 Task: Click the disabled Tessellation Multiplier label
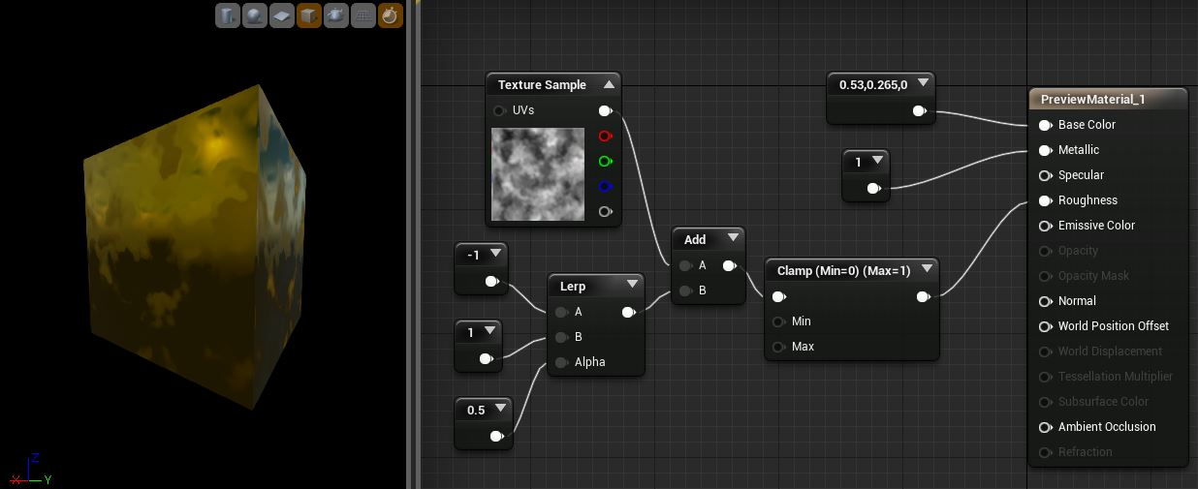coord(1116,377)
